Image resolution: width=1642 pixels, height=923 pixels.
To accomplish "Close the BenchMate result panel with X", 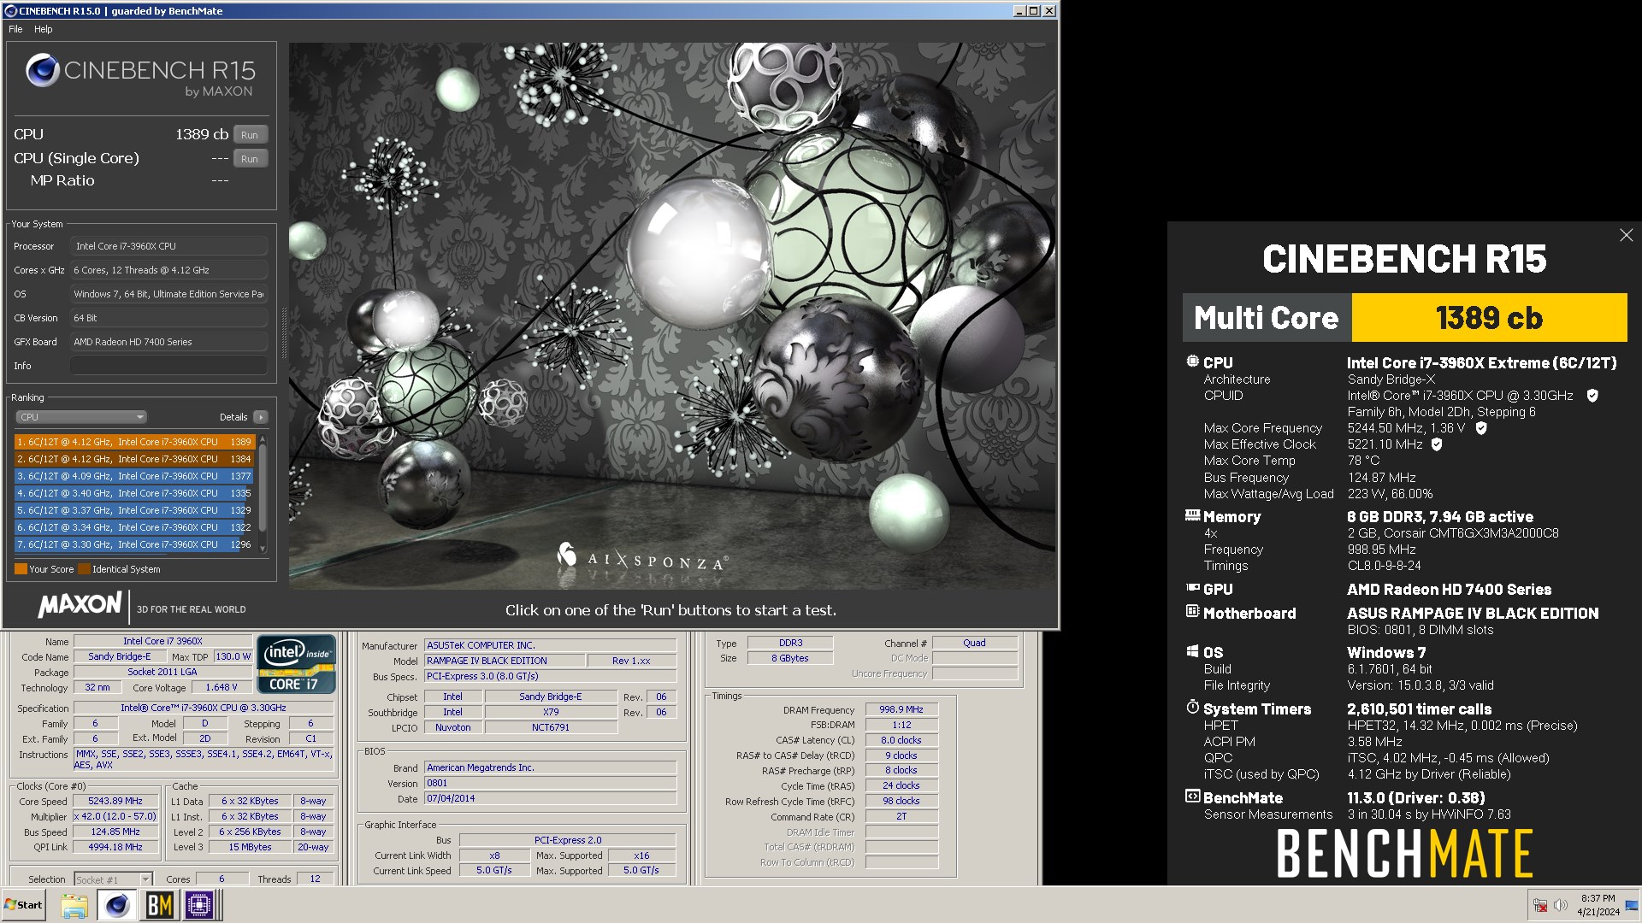I will click(1626, 235).
